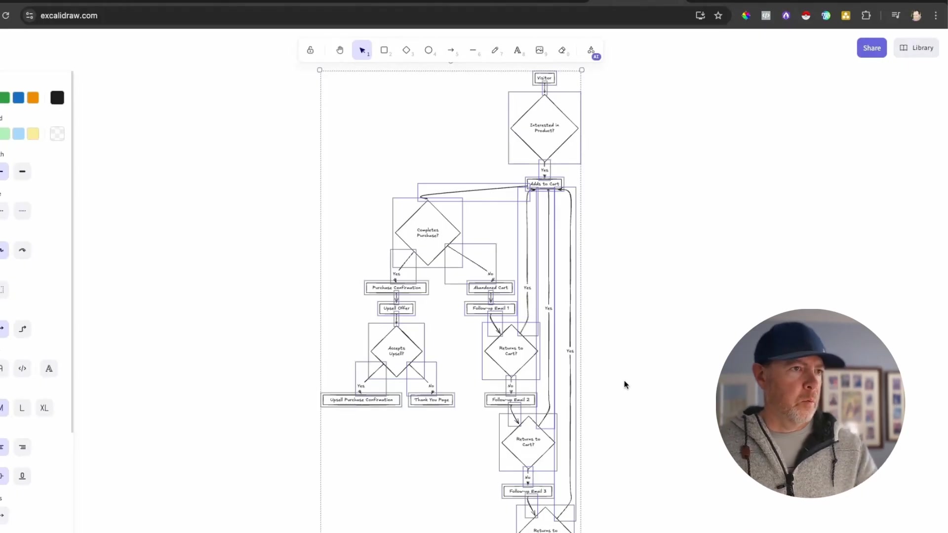This screenshot has width=948, height=533.
Task: Open the browser extensions dropdown
Action: pos(866,15)
